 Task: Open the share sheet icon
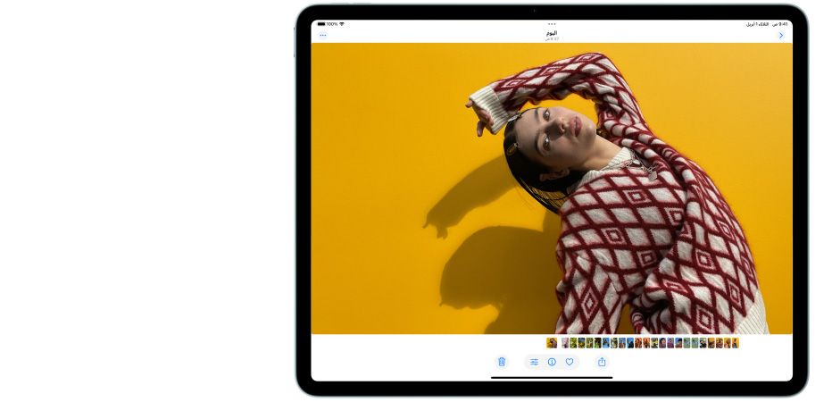click(602, 362)
